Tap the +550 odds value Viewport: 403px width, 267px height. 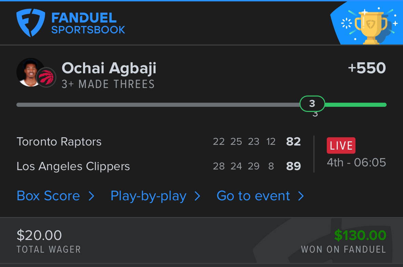[x=366, y=68]
